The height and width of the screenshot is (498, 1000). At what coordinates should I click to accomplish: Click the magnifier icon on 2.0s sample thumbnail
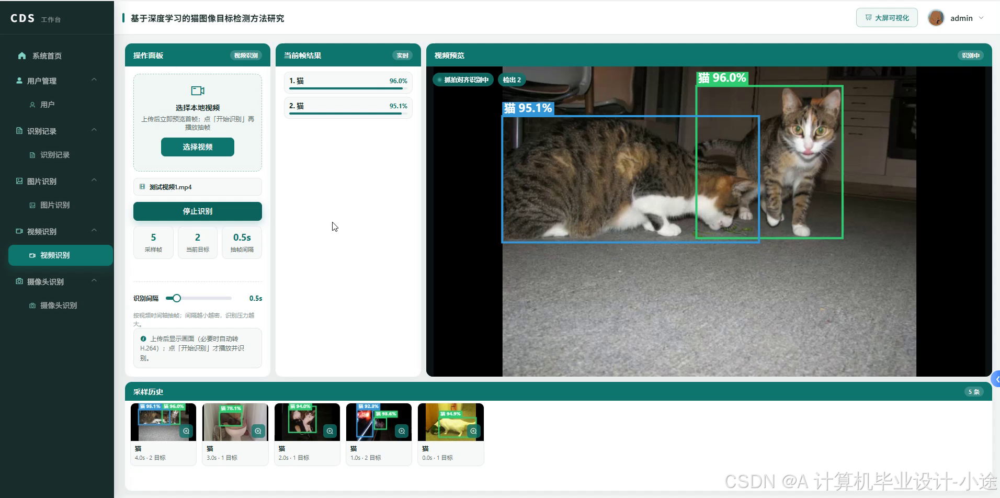click(x=330, y=431)
